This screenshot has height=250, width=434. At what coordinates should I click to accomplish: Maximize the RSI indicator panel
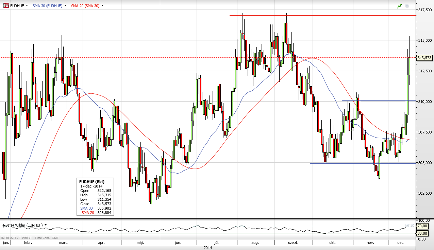tap(407, 226)
